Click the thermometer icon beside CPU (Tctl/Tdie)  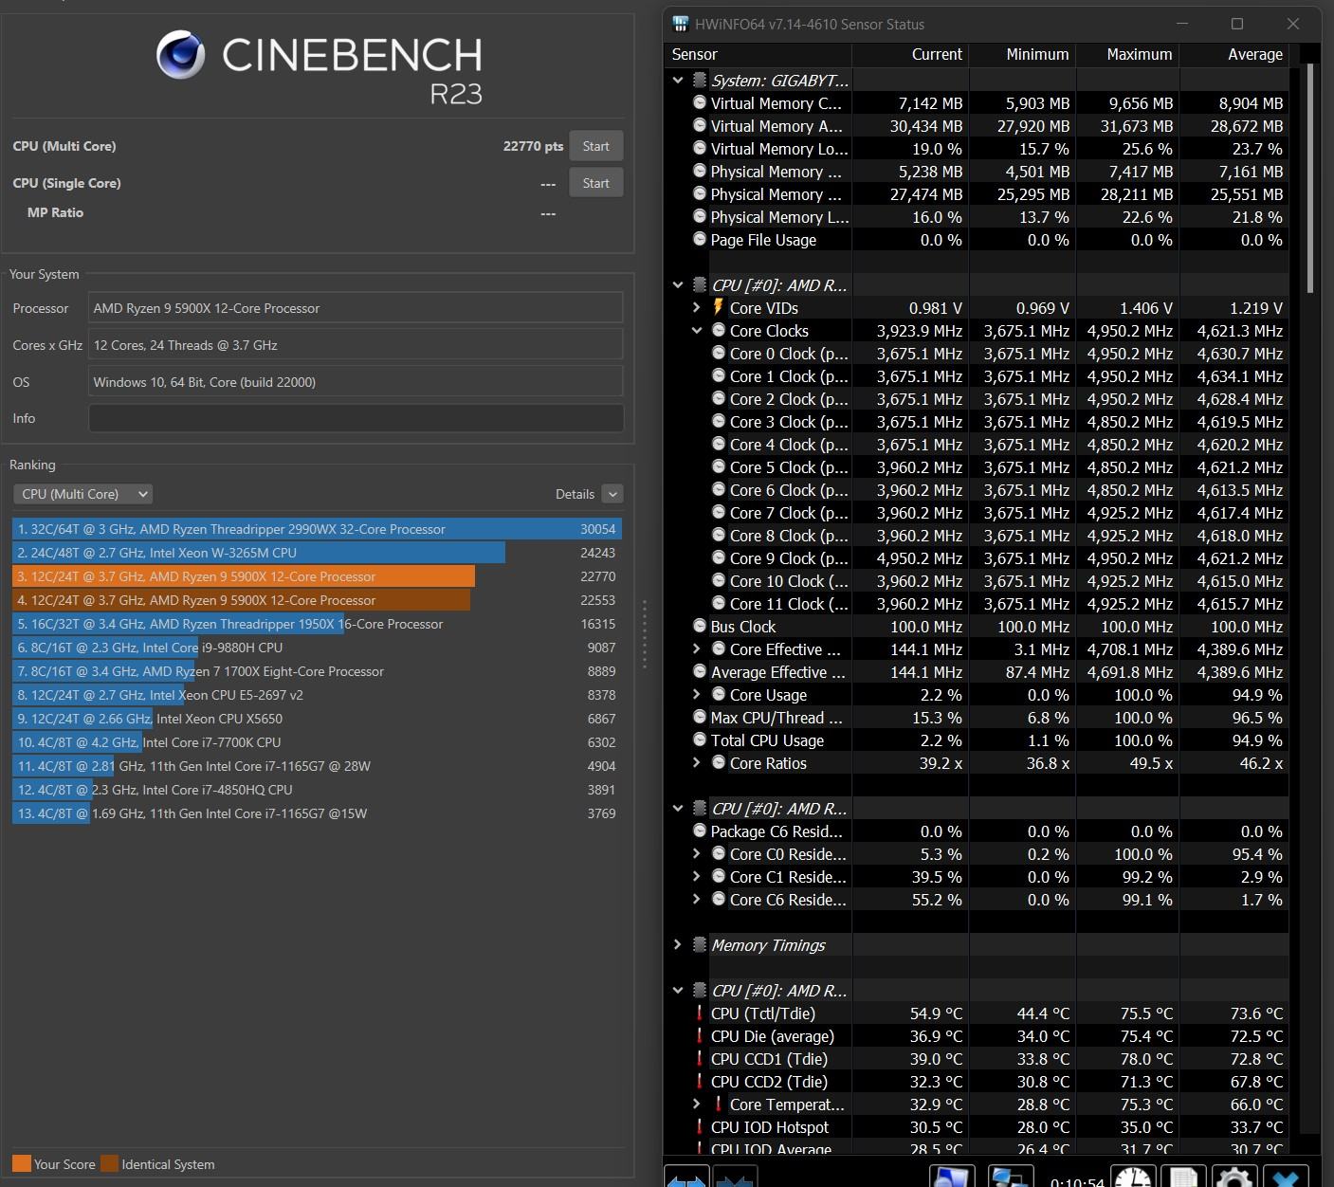click(x=700, y=1014)
